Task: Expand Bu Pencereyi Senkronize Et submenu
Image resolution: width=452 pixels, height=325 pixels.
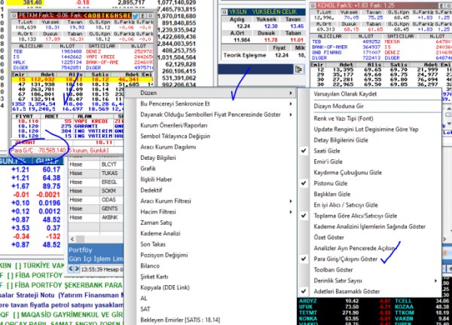Action: click(209, 103)
